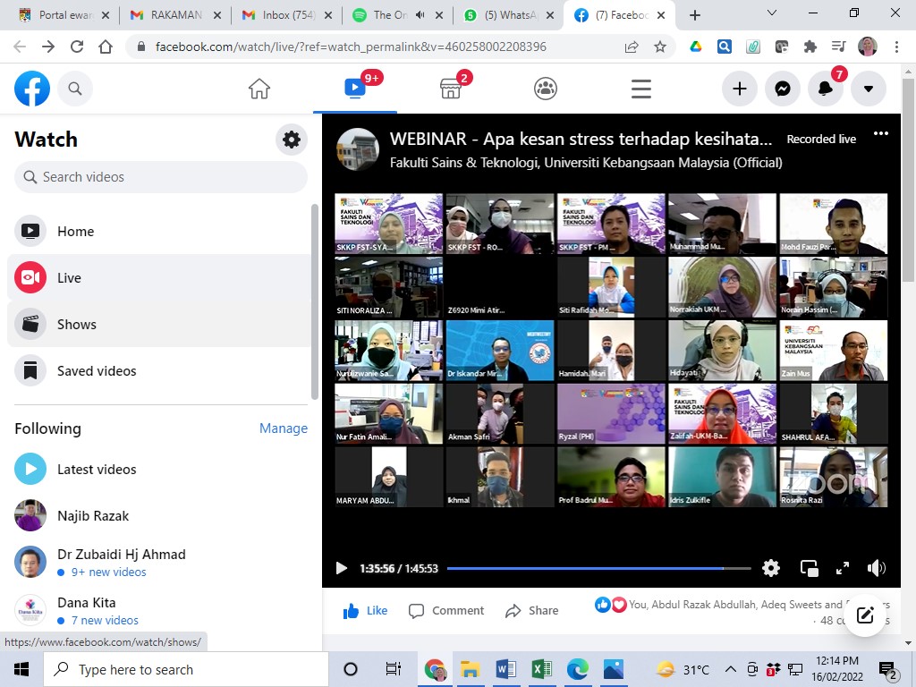Viewport: 916px width, 687px height.
Task: Play the webinar video
Action: coord(341,568)
